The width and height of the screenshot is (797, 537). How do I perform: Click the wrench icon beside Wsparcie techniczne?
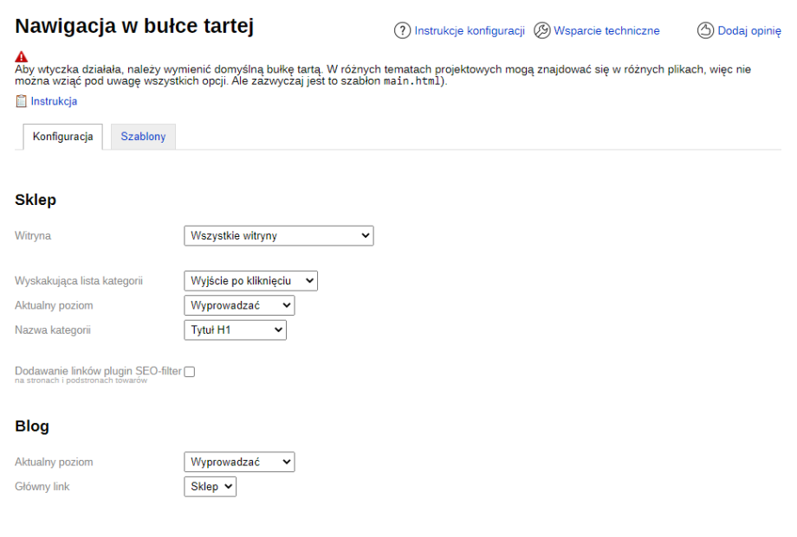click(541, 31)
